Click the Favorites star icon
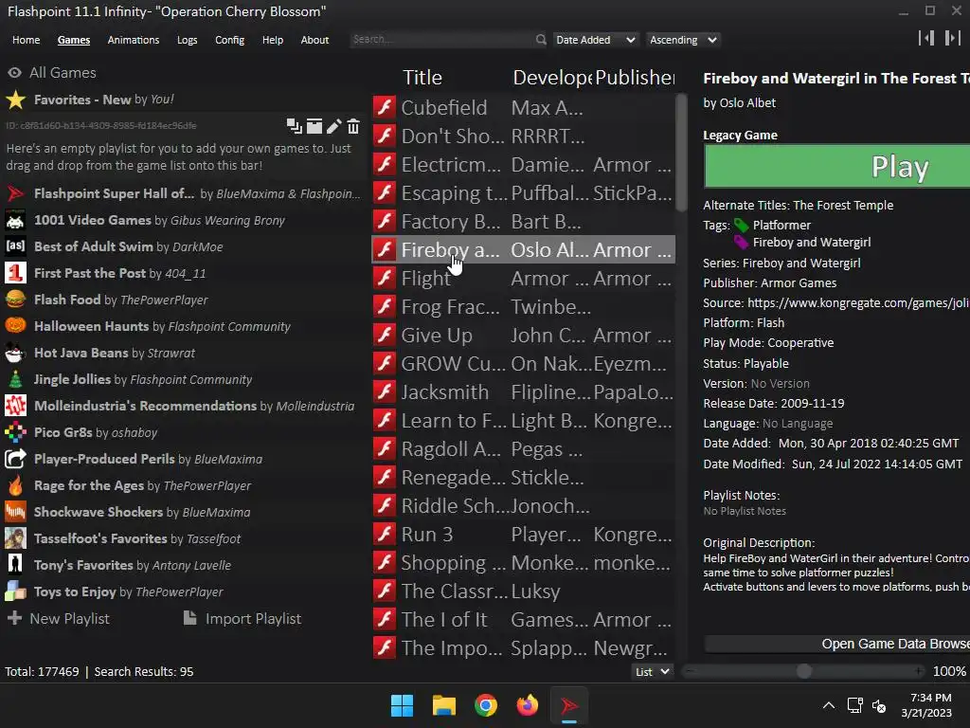The height and width of the screenshot is (728, 970). pos(15,100)
